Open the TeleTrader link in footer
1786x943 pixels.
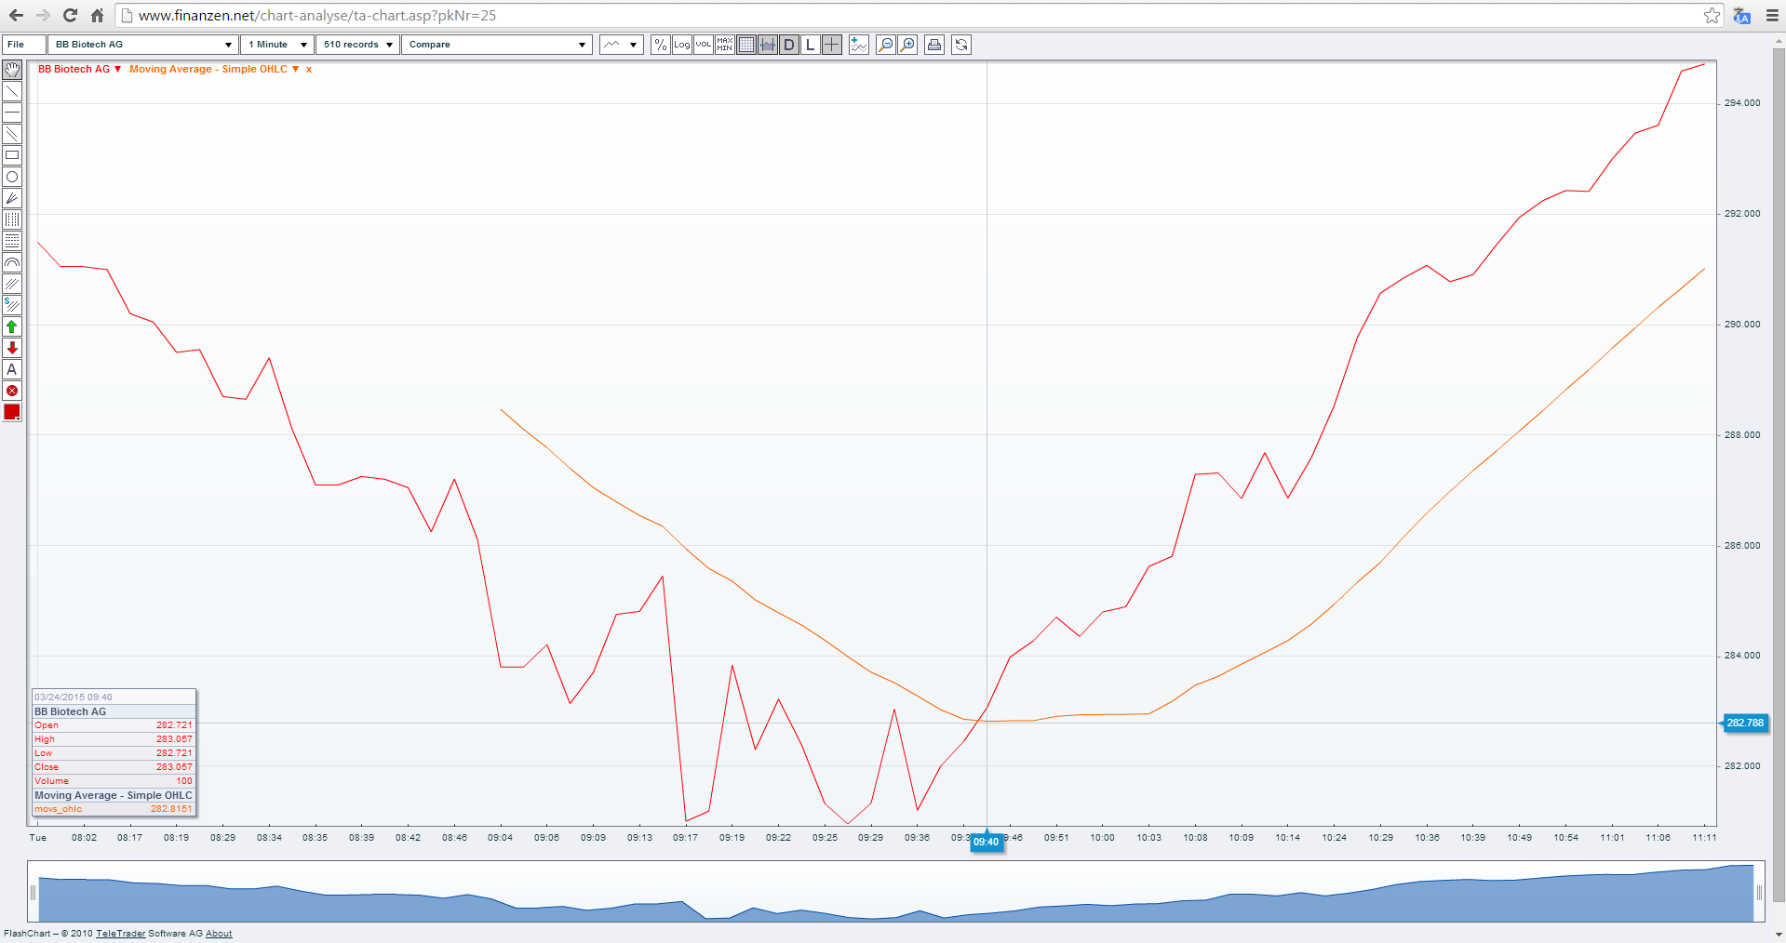pyautogui.click(x=120, y=934)
